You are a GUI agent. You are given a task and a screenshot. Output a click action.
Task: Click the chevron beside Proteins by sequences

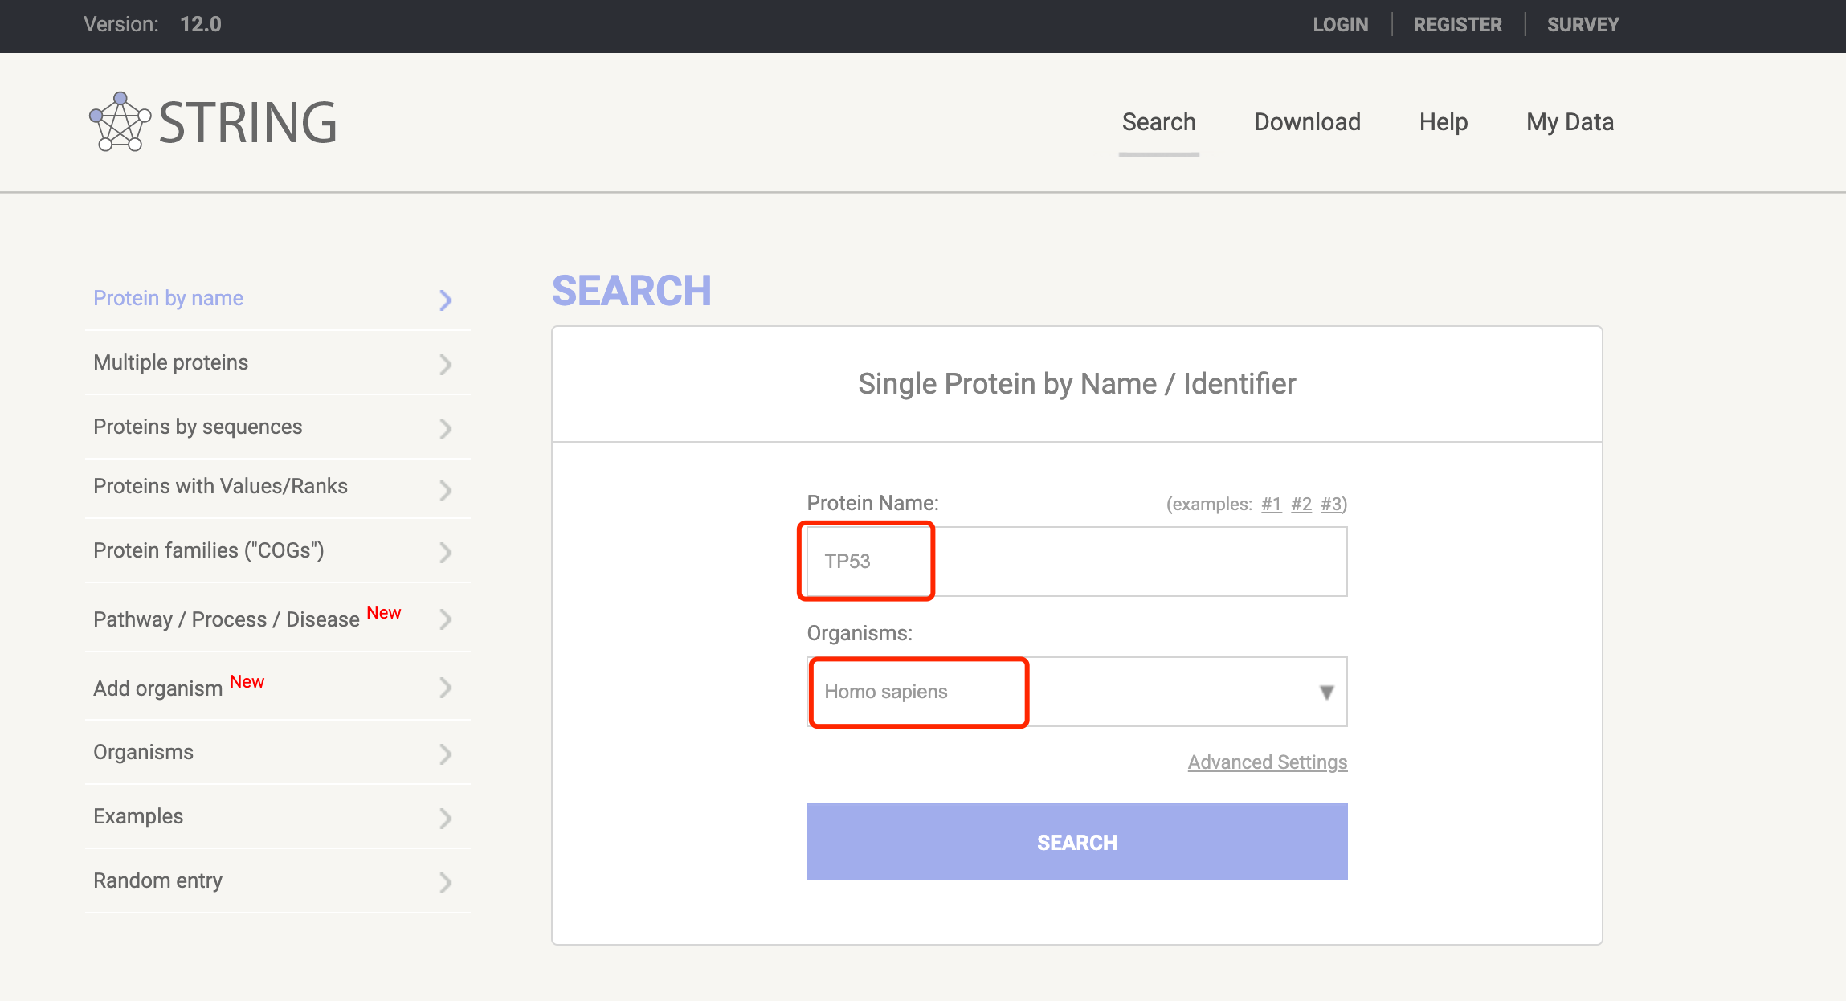pyautogui.click(x=446, y=428)
